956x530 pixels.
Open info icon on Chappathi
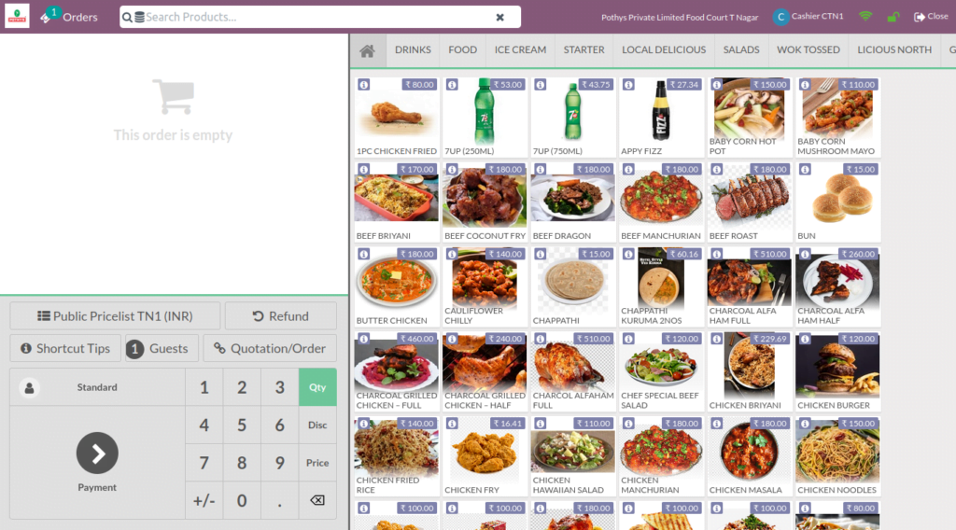[x=541, y=254]
